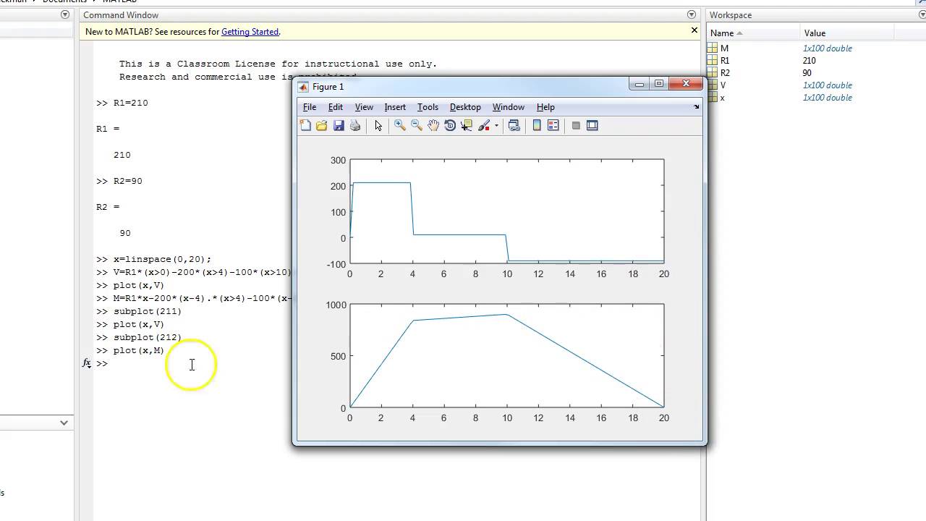926x521 pixels.
Task: Open the Edit menu in Figure 1
Action: point(336,107)
